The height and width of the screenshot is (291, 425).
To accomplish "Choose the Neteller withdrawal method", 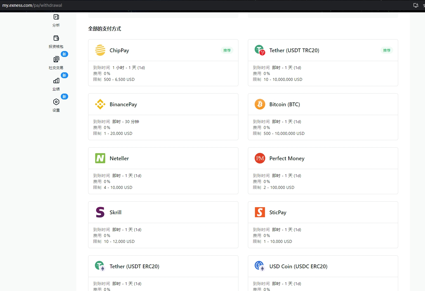I will pos(163,171).
